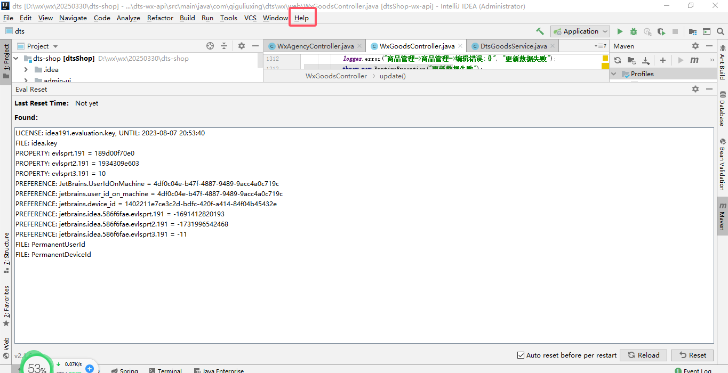Open the Java Enterprise tool window
The width and height of the screenshot is (728, 373).
[219, 370]
